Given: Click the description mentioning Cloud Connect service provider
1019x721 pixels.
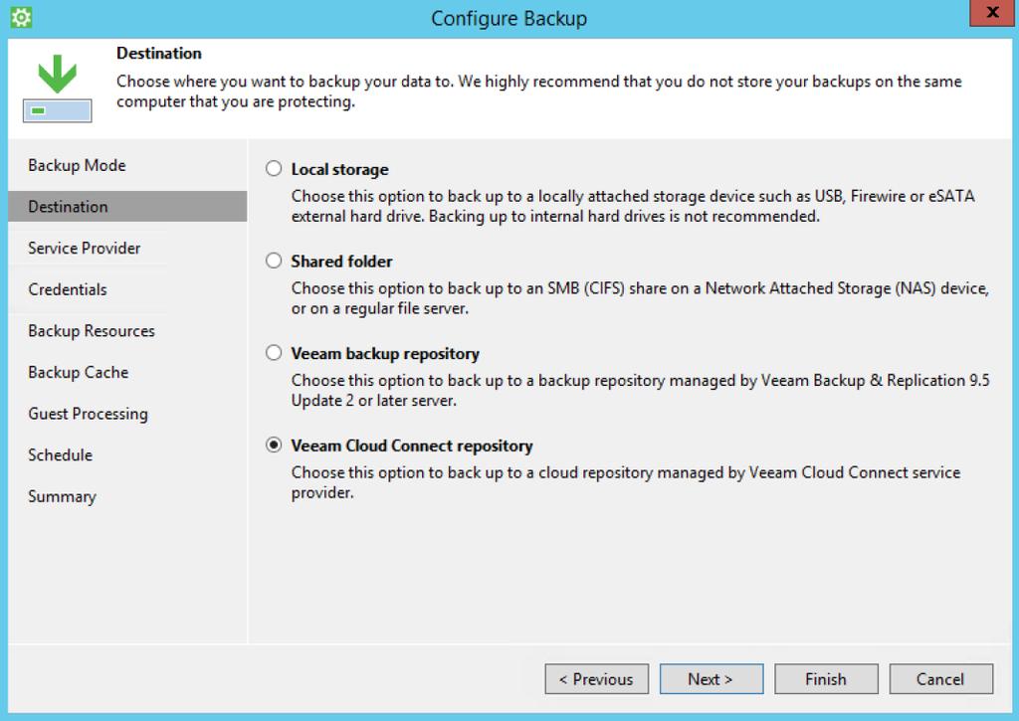Looking at the screenshot, I should point(625,482).
